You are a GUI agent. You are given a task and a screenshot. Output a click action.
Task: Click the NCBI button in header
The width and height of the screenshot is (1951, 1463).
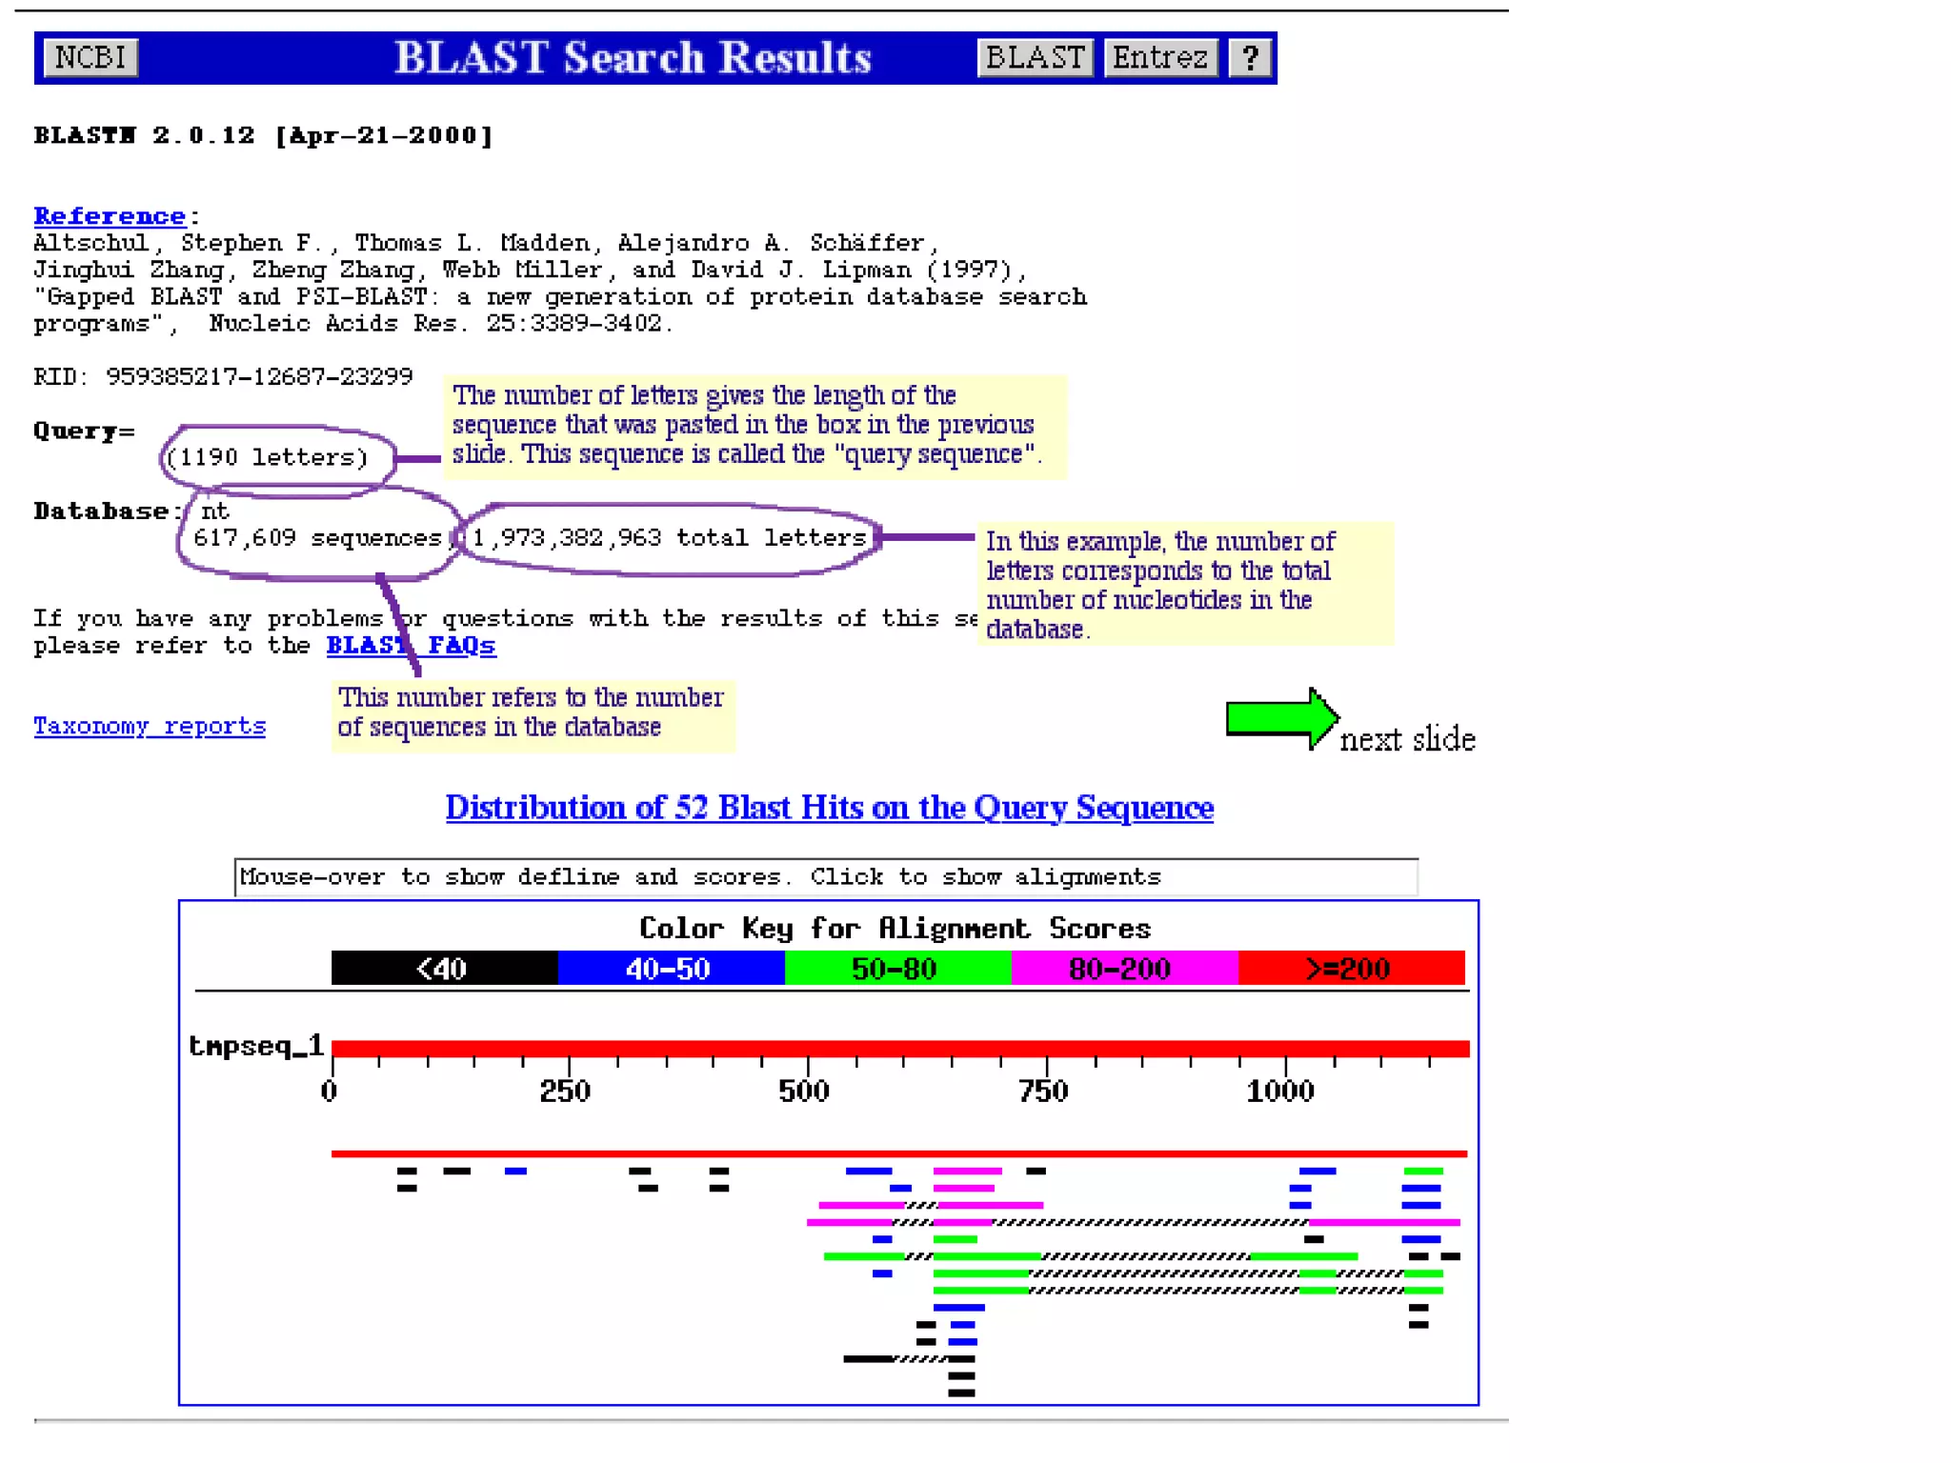tap(91, 57)
